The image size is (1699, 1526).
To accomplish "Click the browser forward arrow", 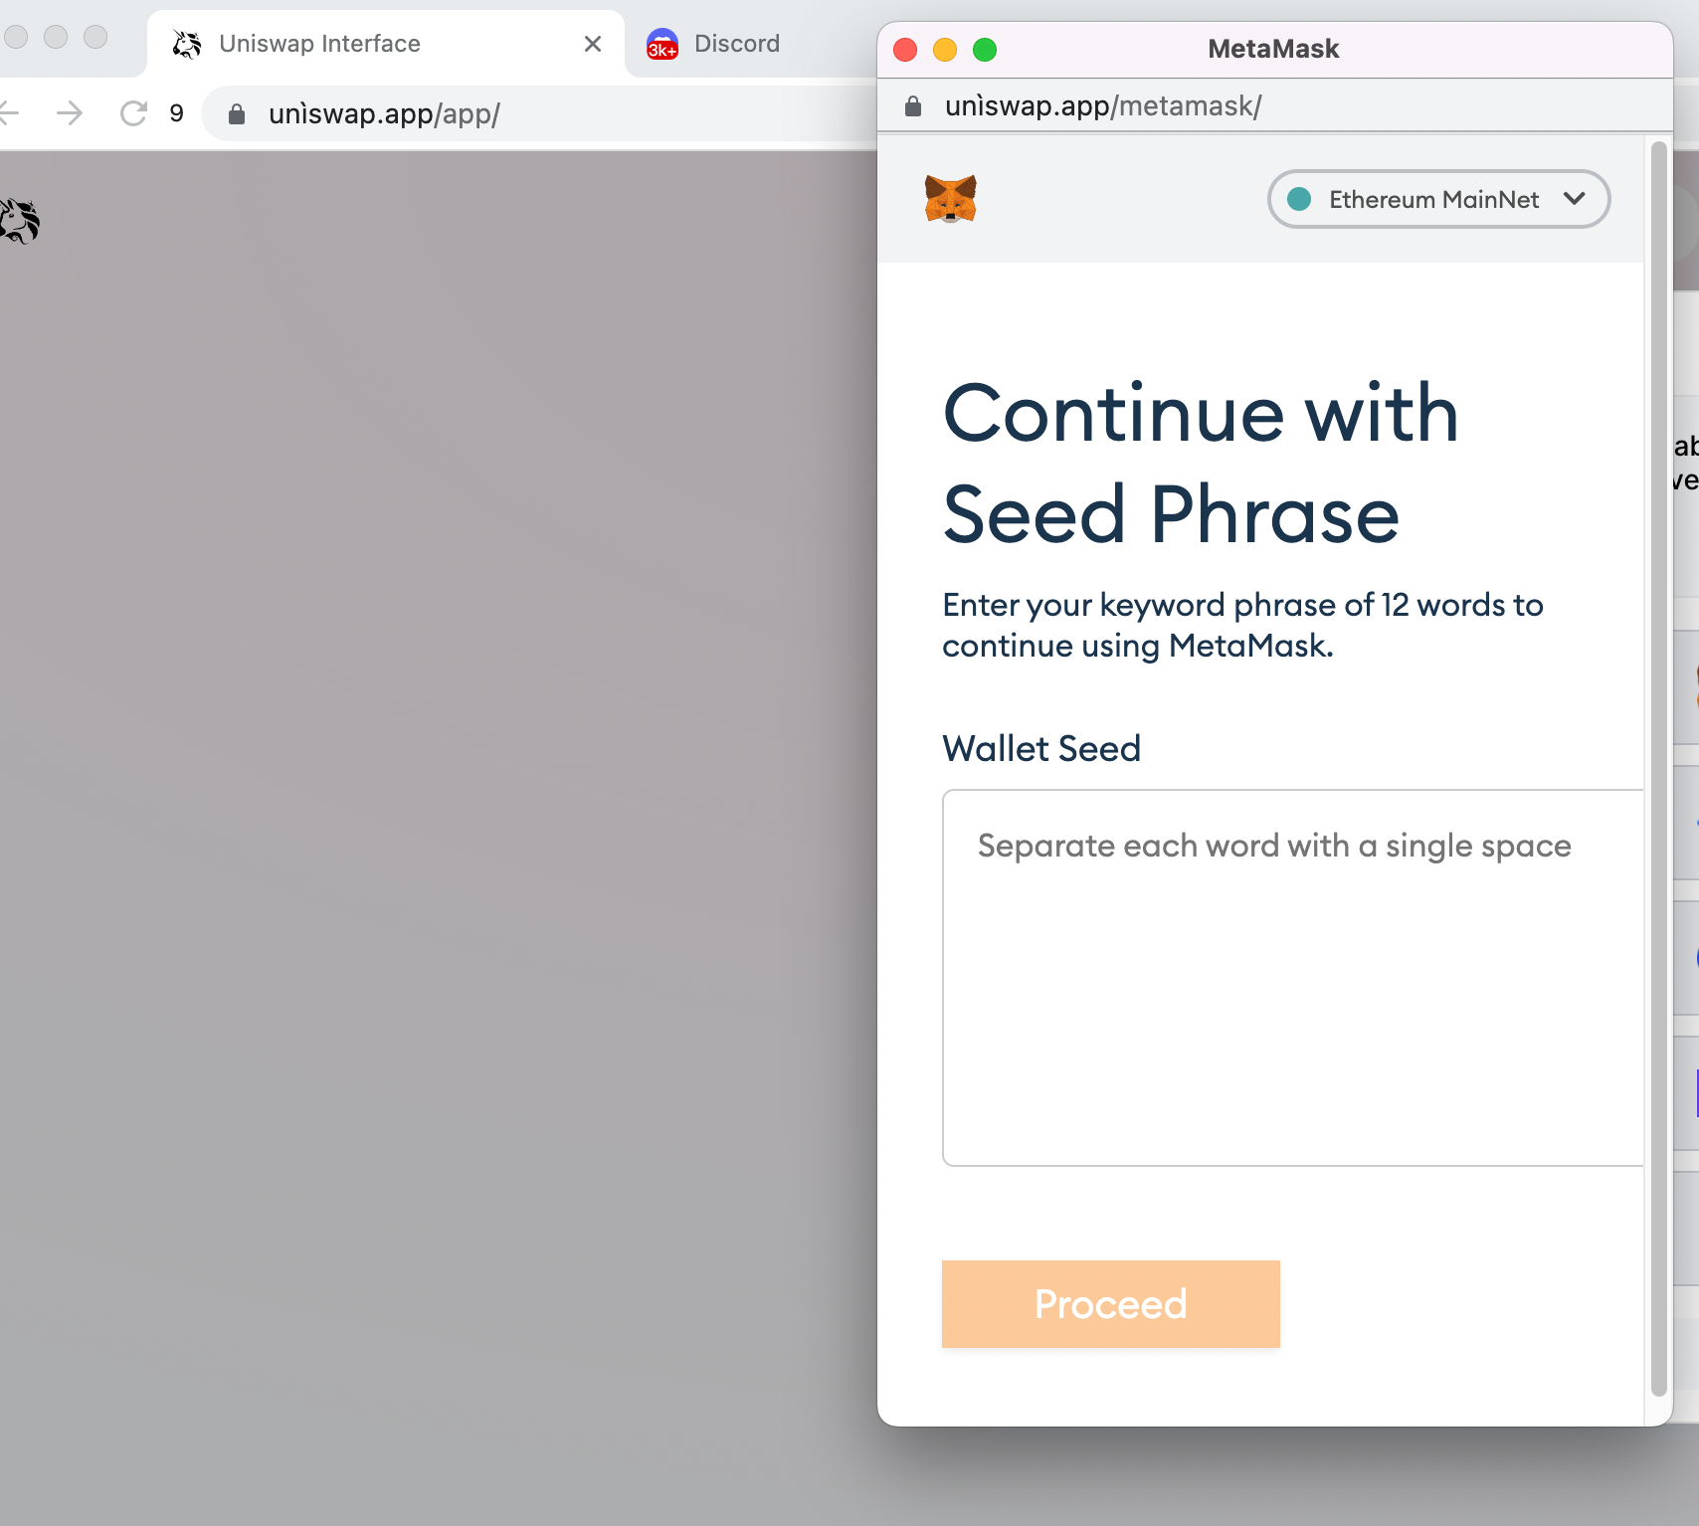I will pos(70,113).
